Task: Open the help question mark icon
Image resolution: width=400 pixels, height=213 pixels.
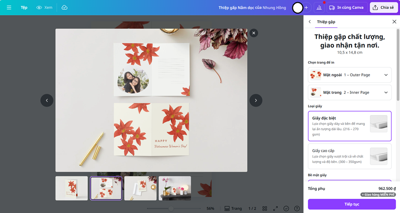Action: pos(297,209)
